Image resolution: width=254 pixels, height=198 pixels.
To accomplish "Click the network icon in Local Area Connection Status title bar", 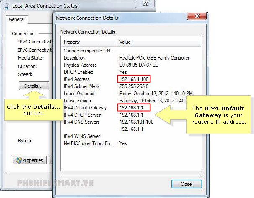I will coord(7,6).
